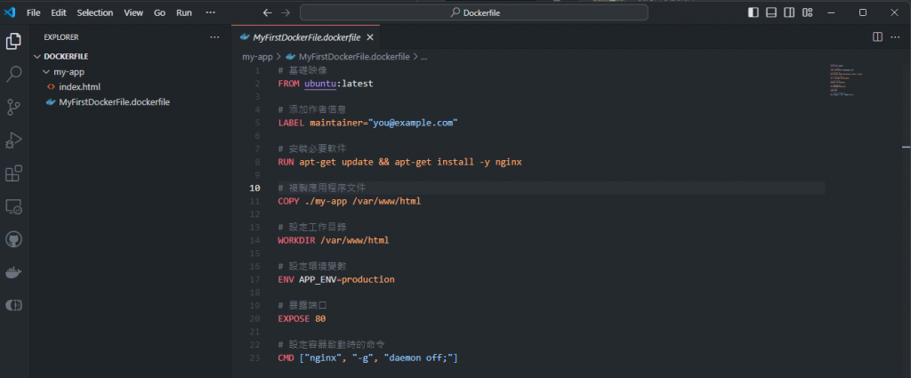This screenshot has width=911, height=378.
Task: Open the Explorer view in activity bar
Action: tap(14, 41)
